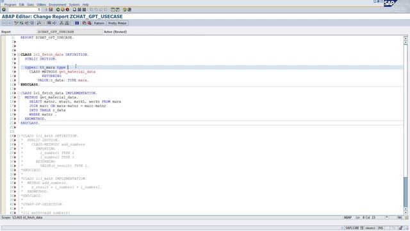Click the editor scroll up arrow
Viewport: 410px width, 231px height.
point(406,38)
